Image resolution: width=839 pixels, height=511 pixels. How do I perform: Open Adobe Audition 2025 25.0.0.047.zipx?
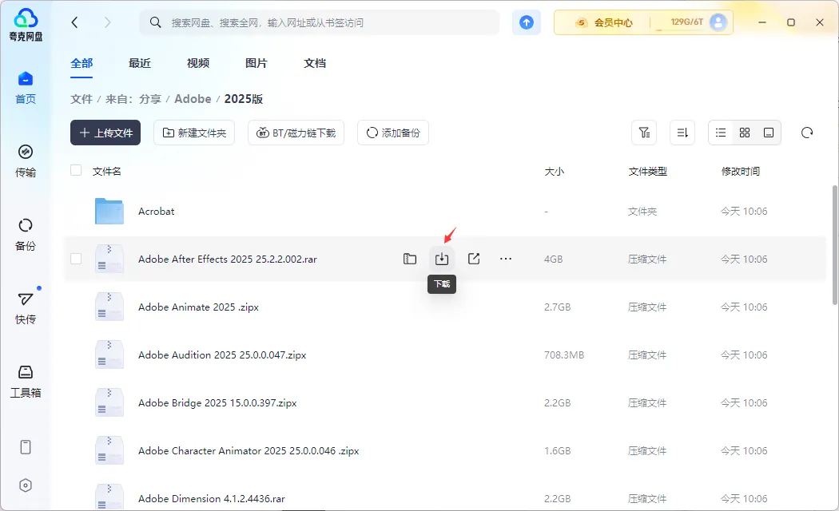(x=222, y=355)
